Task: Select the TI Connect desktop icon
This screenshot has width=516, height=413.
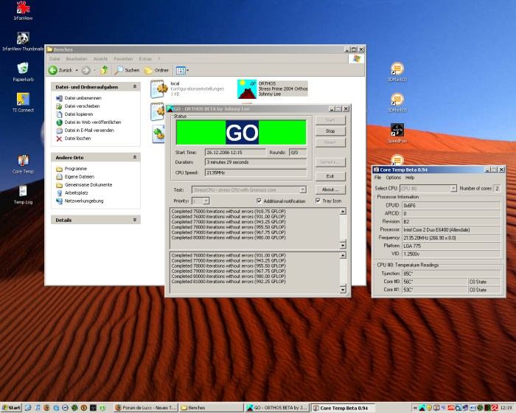Action: click(23, 103)
